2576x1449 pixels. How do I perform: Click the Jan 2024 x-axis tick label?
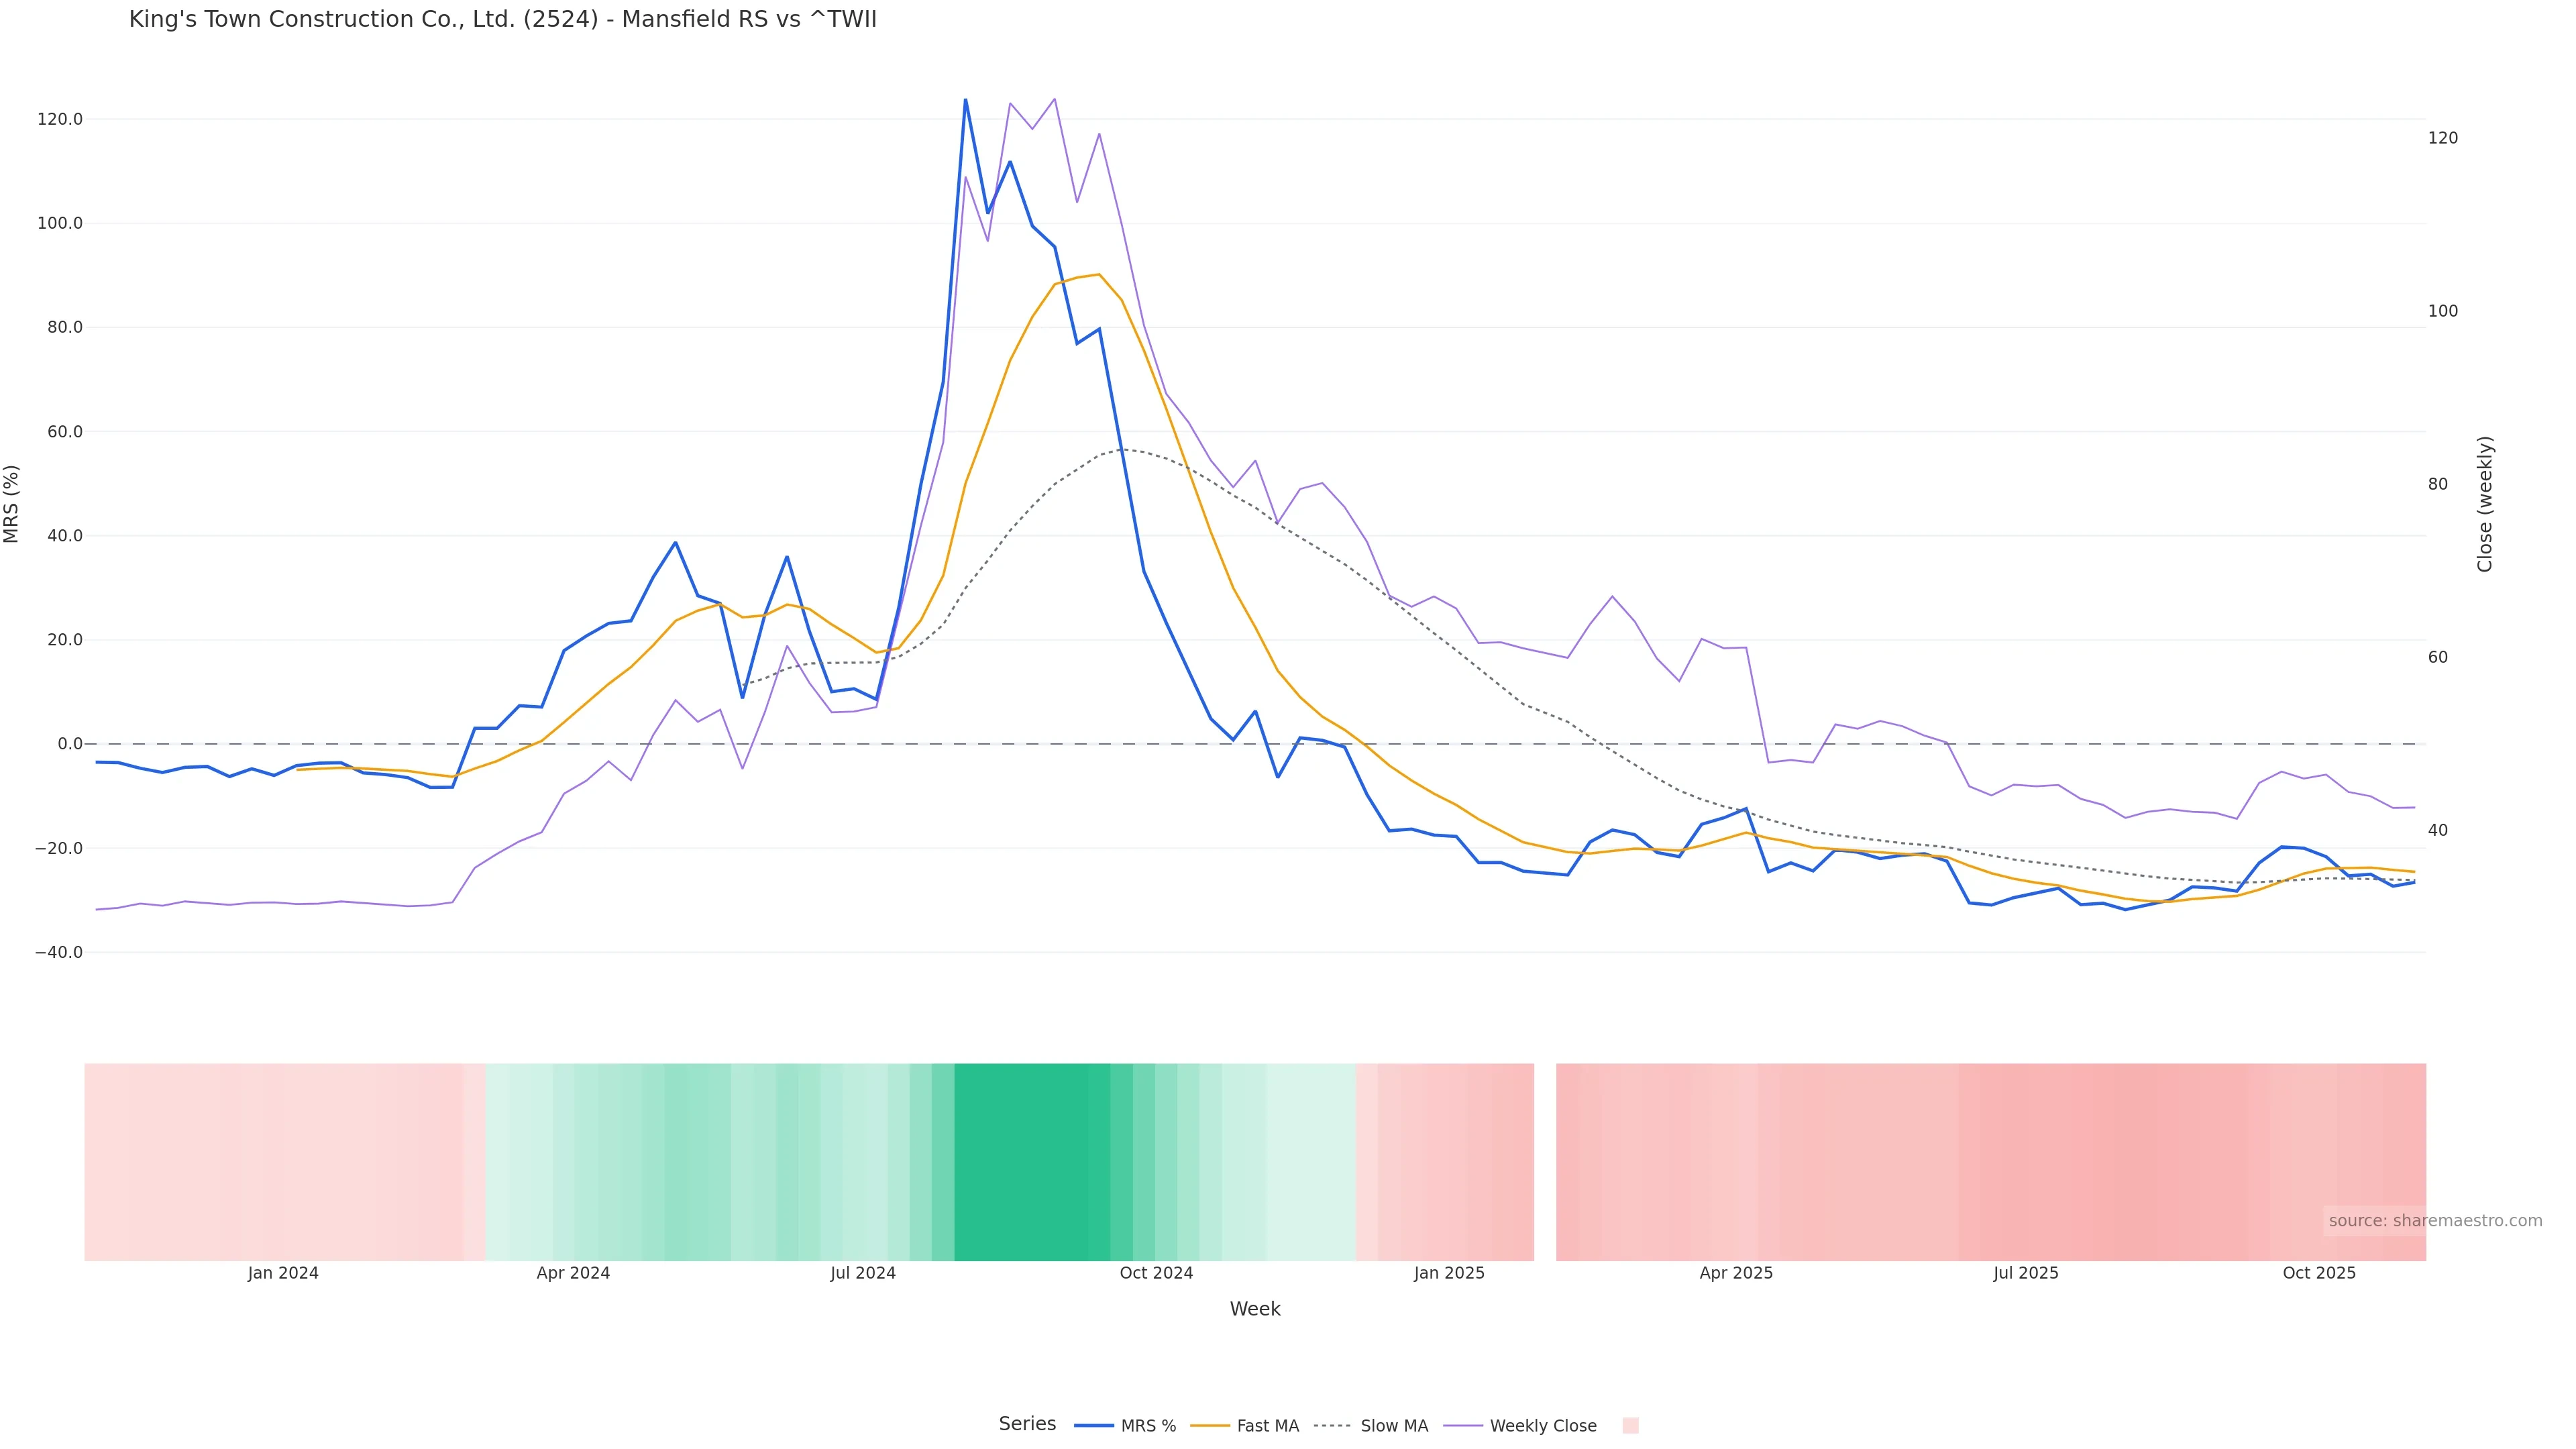[283, 1273]
